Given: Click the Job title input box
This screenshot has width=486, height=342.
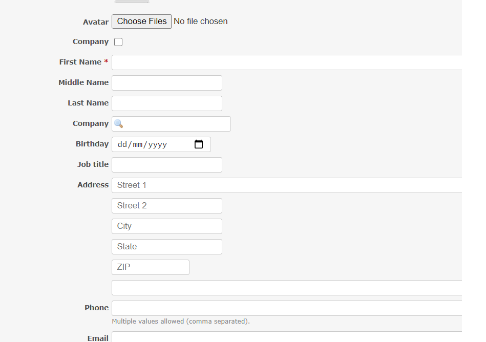Looking at the screenshot, I should click(x=166, y=164).
